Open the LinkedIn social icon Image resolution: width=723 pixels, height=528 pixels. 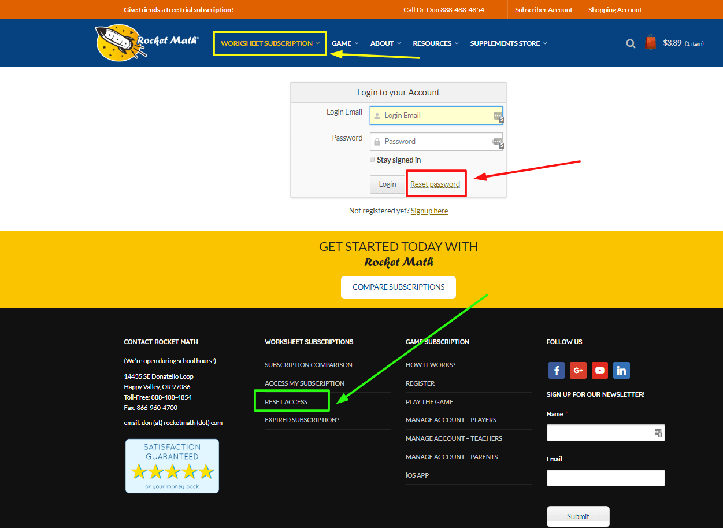coord(621,370)
